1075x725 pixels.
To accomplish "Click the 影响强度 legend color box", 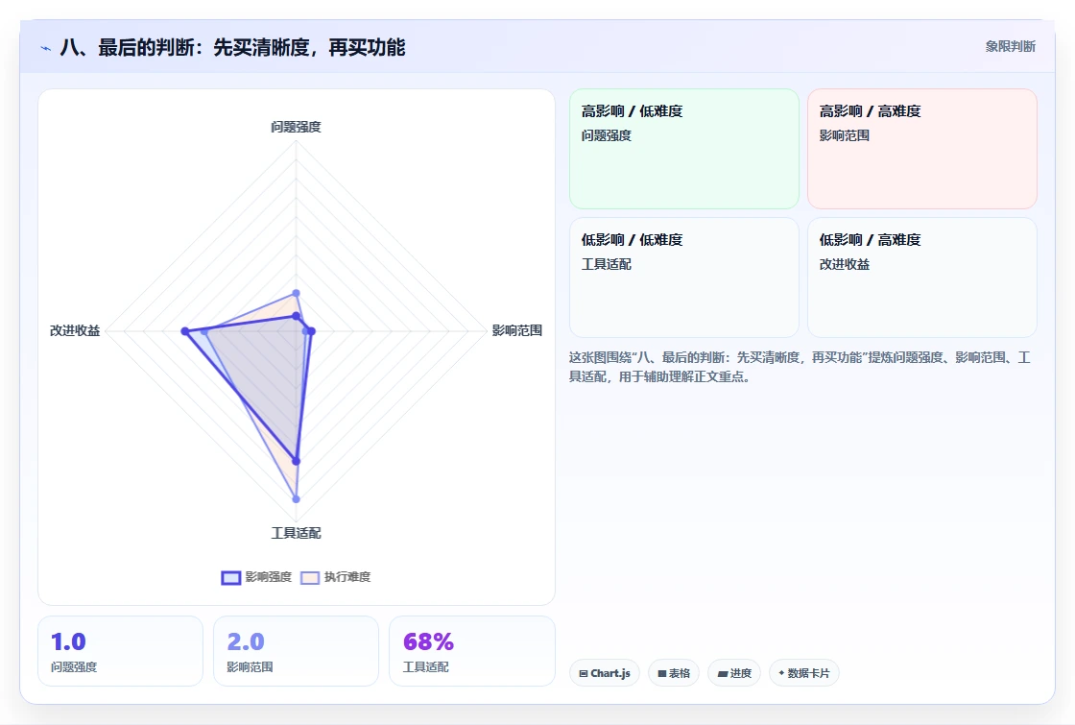I will (231, 577).
